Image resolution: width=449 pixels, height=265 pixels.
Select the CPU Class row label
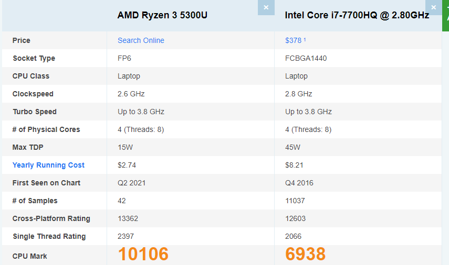[30, 76]
